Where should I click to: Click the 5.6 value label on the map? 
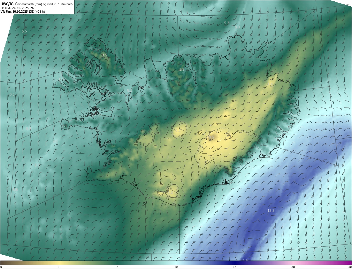24,31
